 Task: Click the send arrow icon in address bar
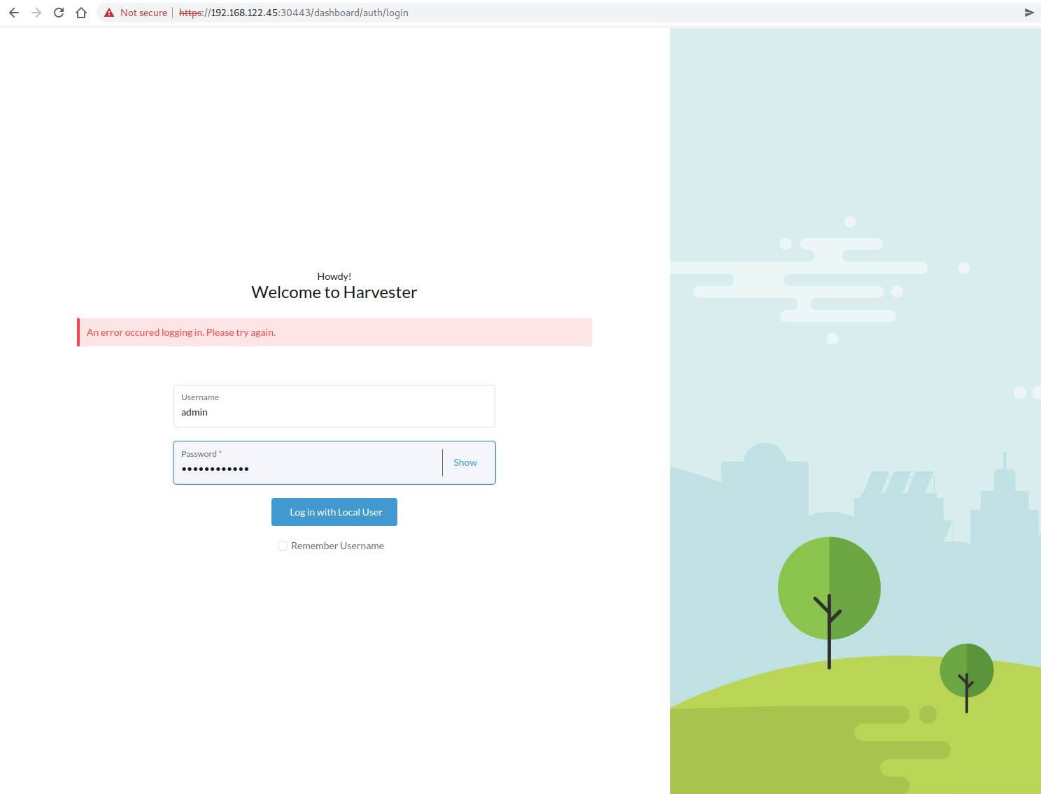click(x=1029, y=13)
